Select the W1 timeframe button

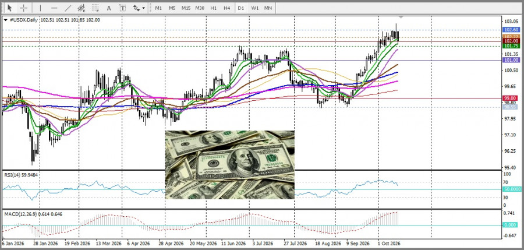254,8
